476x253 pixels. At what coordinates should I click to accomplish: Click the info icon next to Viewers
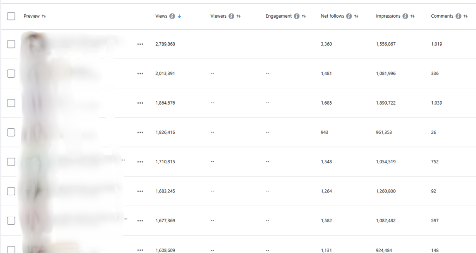click(231, 16)
